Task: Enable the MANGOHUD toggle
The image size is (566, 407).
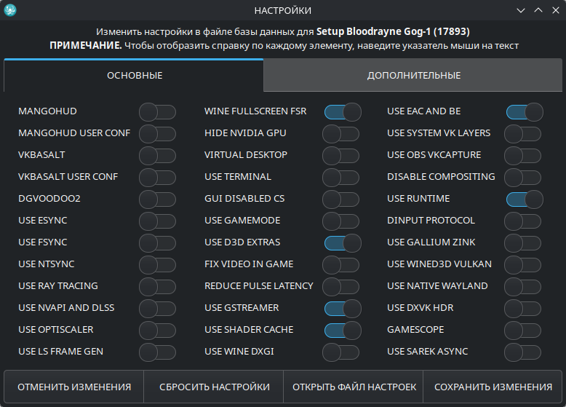Action: (x=157, y=111)
